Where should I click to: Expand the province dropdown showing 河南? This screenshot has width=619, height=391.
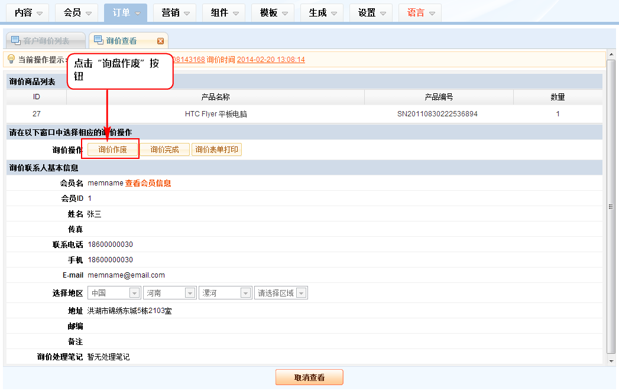click(x=190, y=293)
